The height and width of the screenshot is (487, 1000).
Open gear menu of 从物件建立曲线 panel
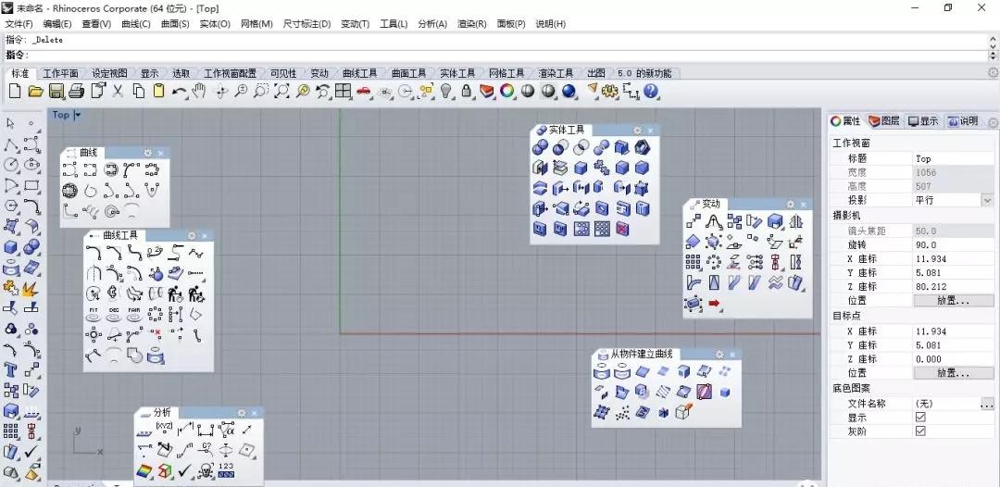pyautogui.click(x=720, y=354)
